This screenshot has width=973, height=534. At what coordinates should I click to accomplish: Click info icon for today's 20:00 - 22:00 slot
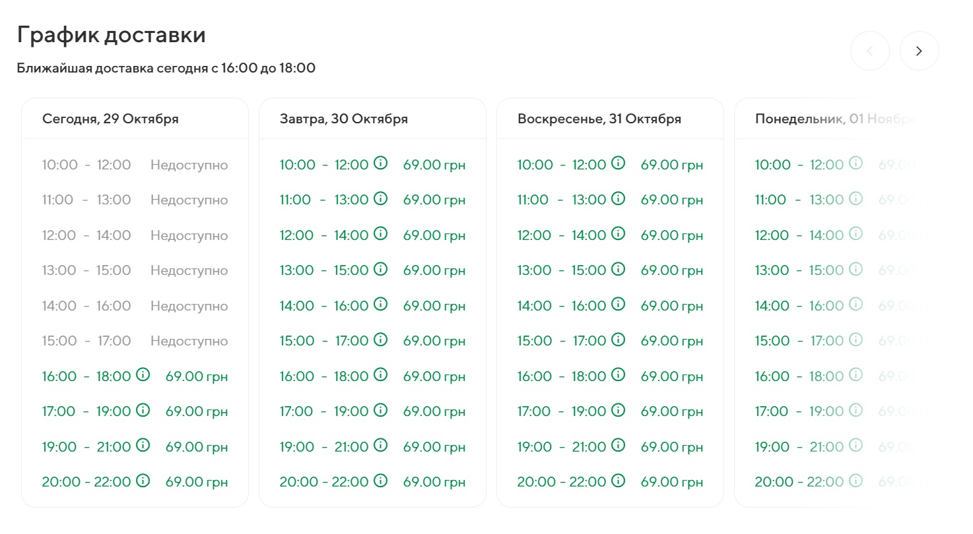(143, 480)
